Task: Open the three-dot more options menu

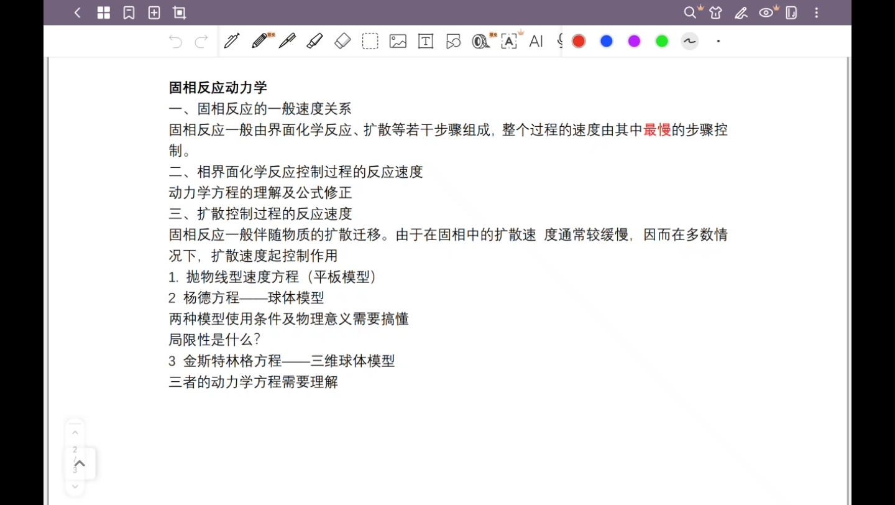Action: point(817,12)
